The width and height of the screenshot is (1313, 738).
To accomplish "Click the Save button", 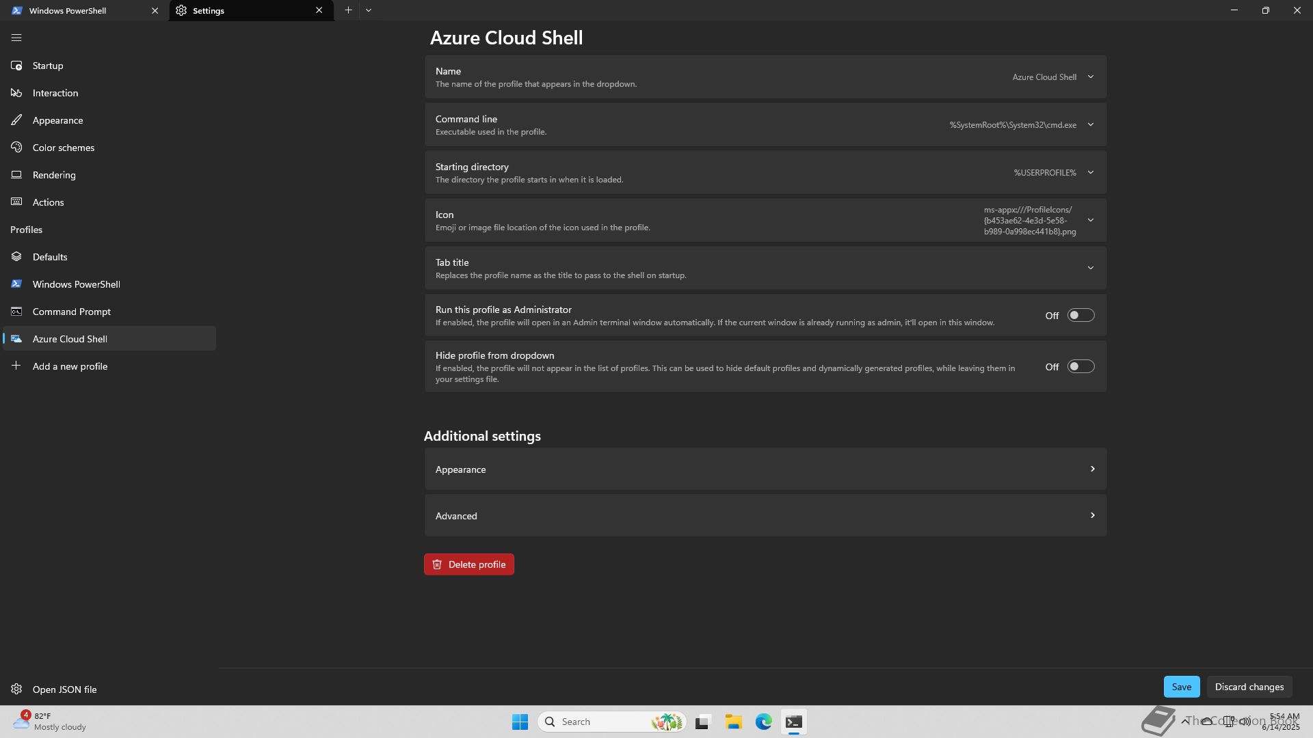I will 1181,687.
